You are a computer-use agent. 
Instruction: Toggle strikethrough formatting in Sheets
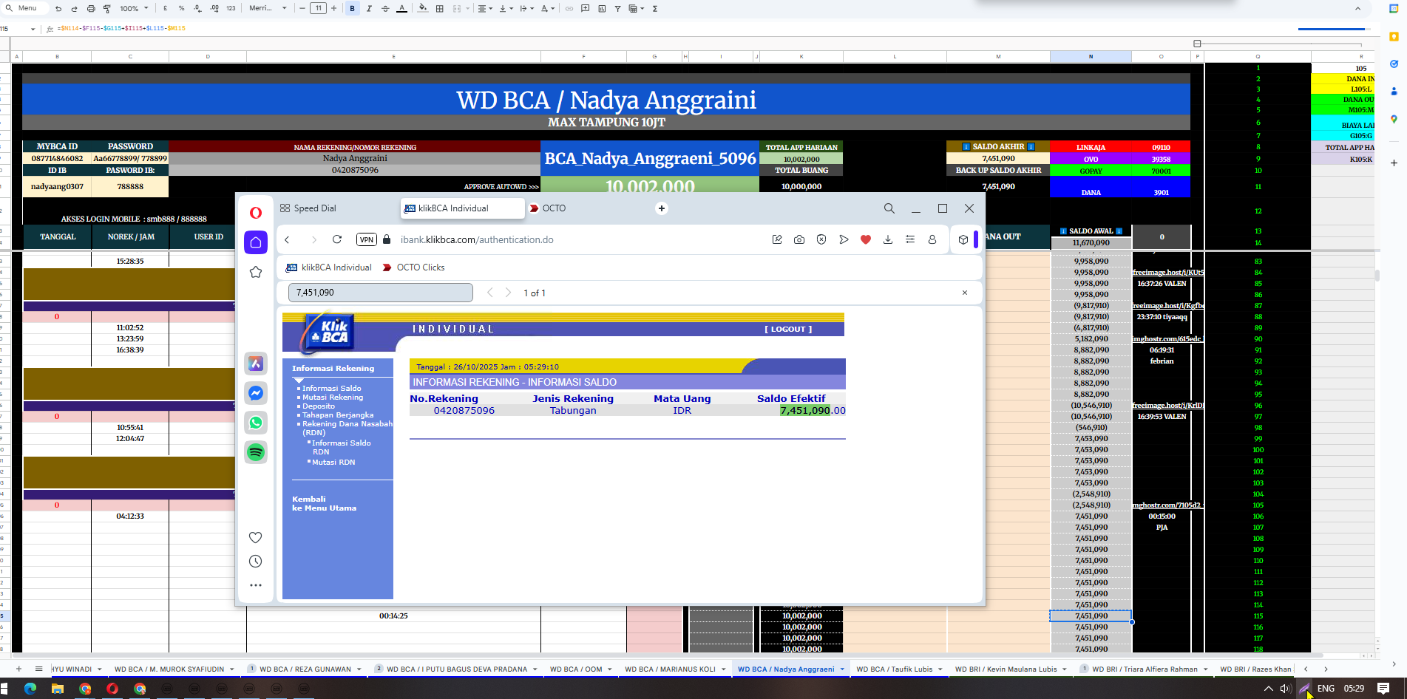tap(385, 9)
